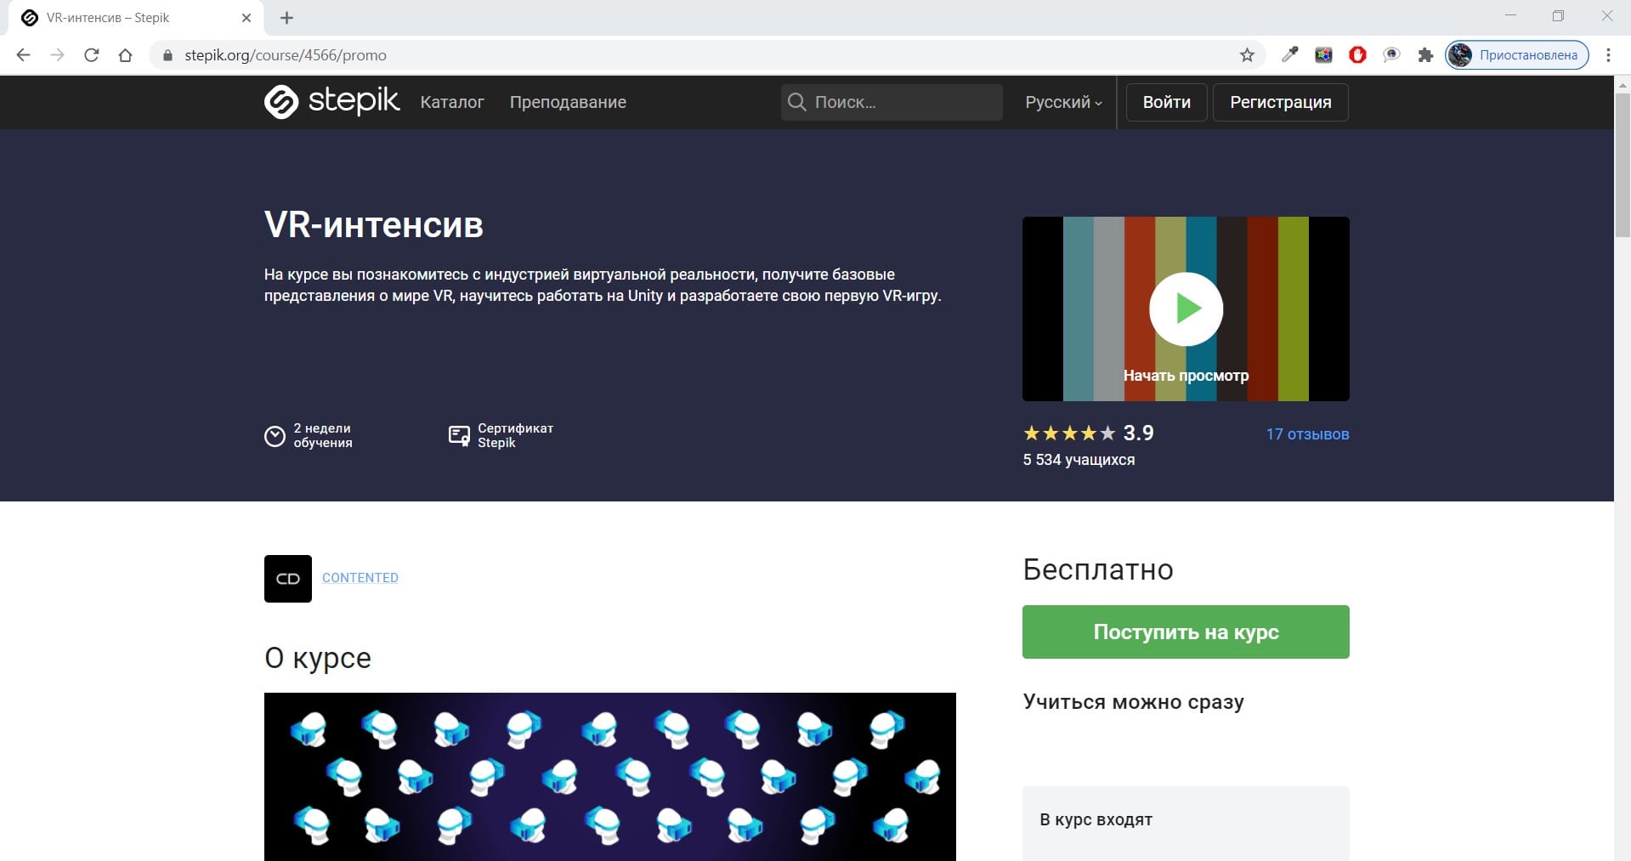Open a new browser tab
This screenshot has height=861, width=1631.
click(287, 18)
